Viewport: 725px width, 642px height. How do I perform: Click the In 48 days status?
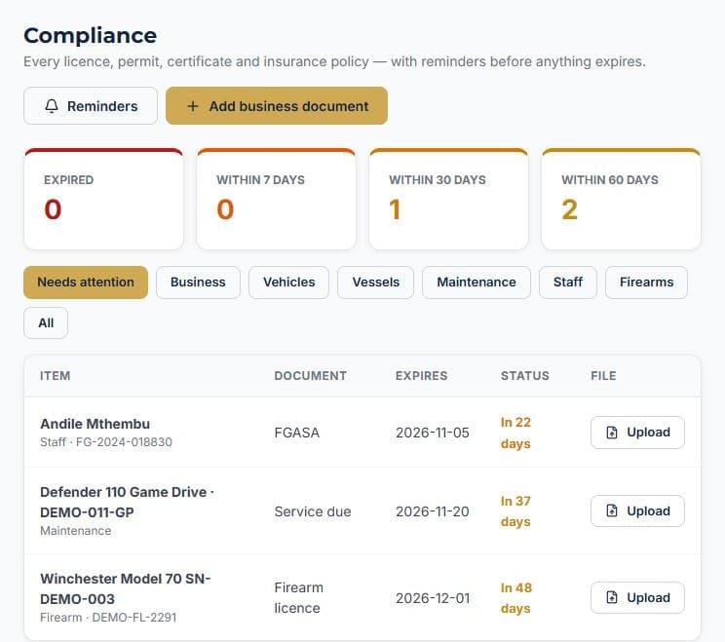click(516, 597)
